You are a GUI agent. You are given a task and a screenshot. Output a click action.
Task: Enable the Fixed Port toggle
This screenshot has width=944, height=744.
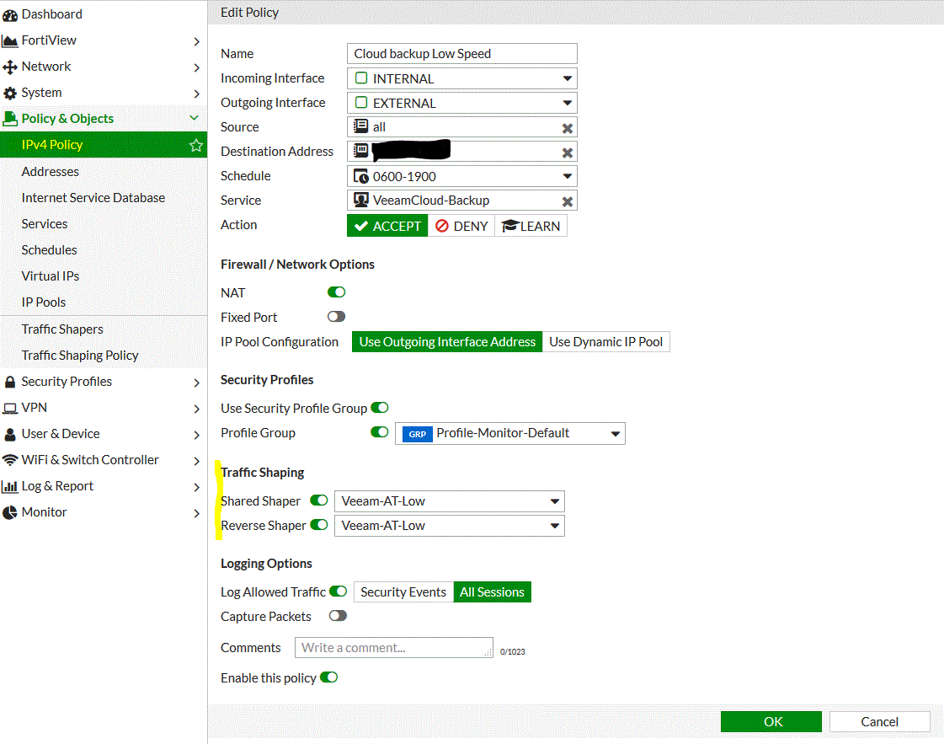pos(336,317)
